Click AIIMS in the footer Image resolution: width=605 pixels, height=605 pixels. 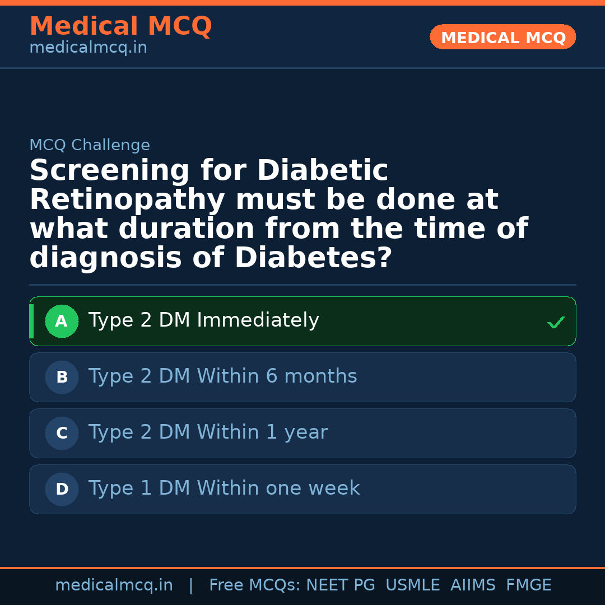point(473,585)
